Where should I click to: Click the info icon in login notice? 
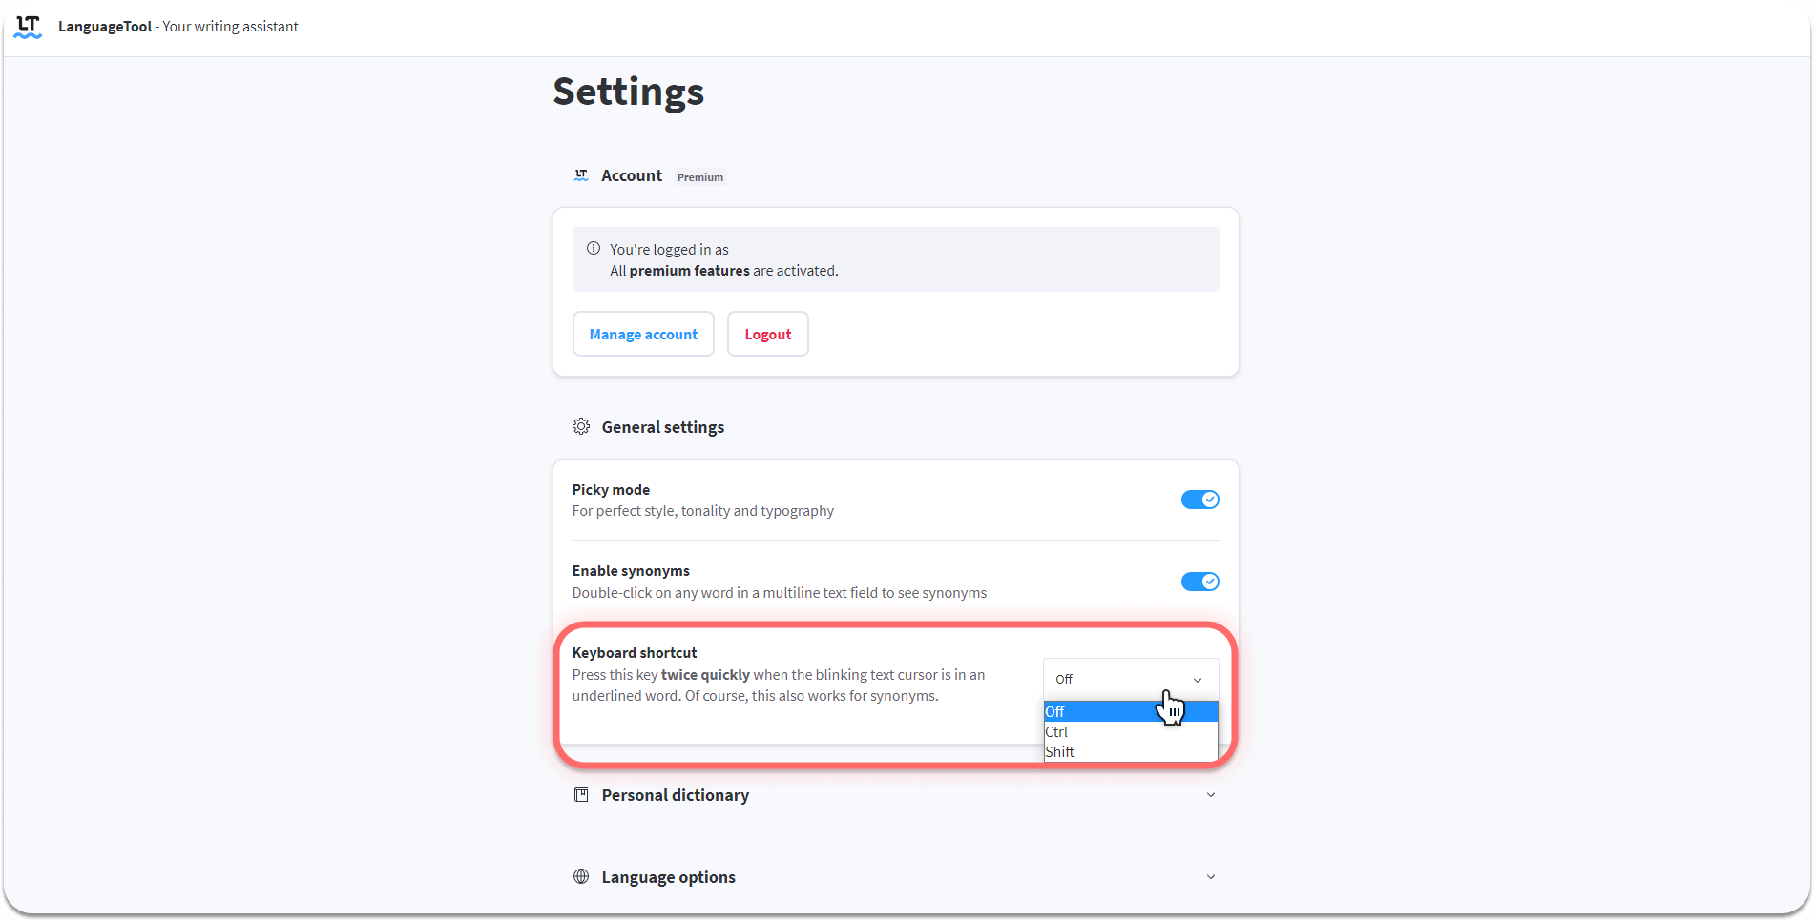click(x=594, y=248)
